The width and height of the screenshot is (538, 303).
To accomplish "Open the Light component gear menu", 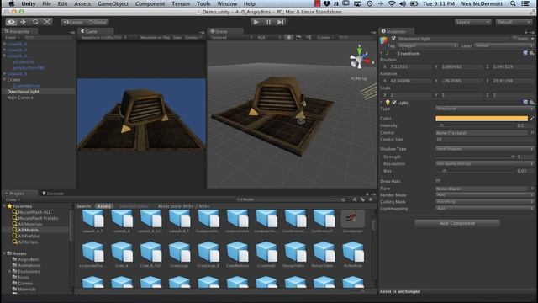I will click(531, 103).
